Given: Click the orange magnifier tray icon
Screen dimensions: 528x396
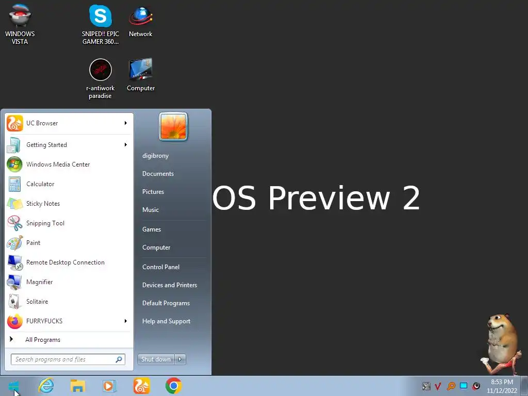Looking at the screenshot, I should (x=451, y=386).
